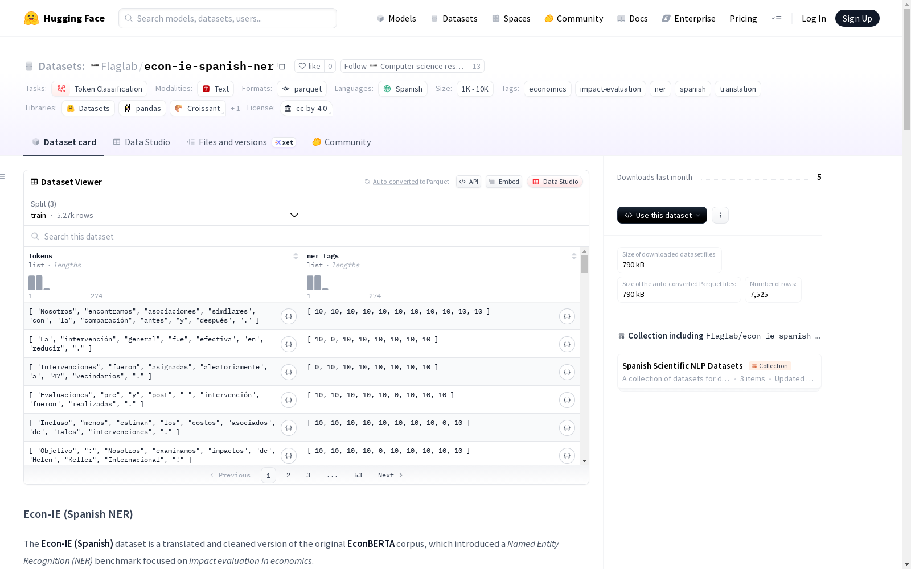Open the Pricing page
The height and width of the screenshot is (569, 911).
pyautogui.click(x=743, y=18)
